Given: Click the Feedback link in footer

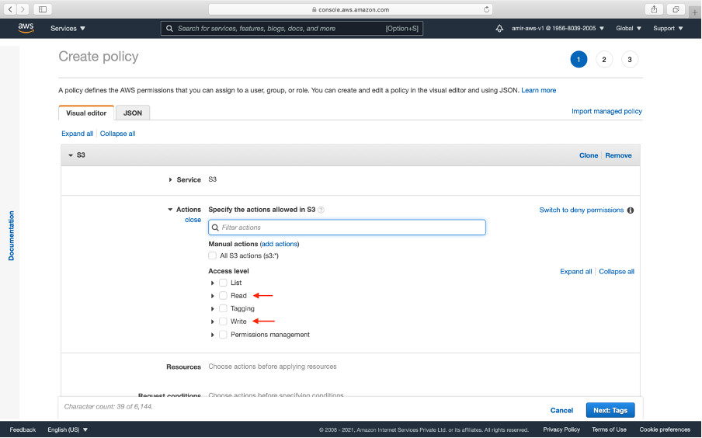Looking at the screenshot, I should (x=23, y=429).
